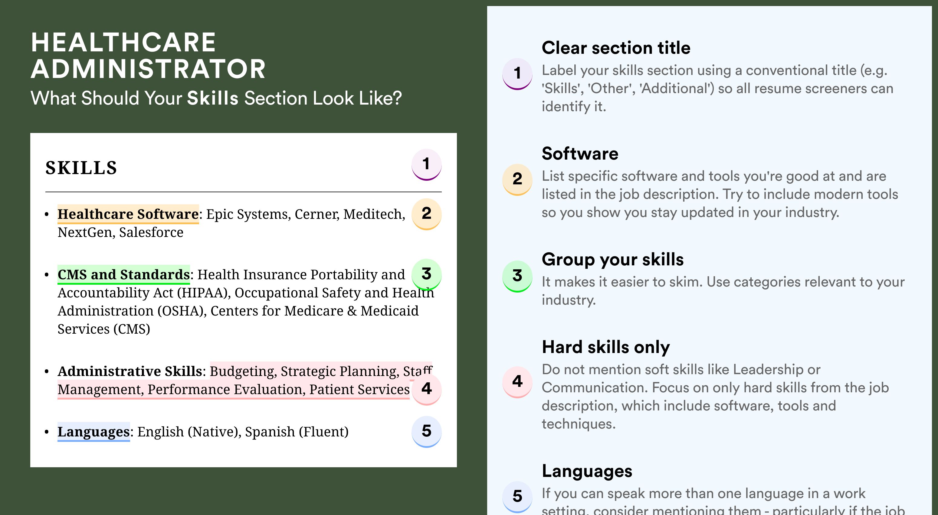The height and width of the screenshot is (515, 938).
Task: Click the Administrative Skills bold label
Action: coord(130,371)
